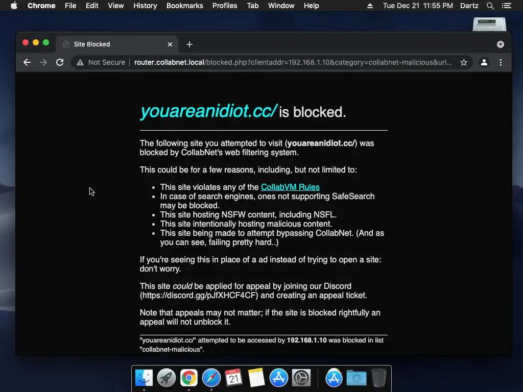Open Calendar icon showing 21

coord(233,378)
